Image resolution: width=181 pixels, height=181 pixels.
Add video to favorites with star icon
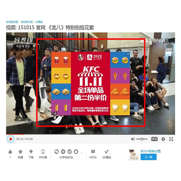coord(20,152)
